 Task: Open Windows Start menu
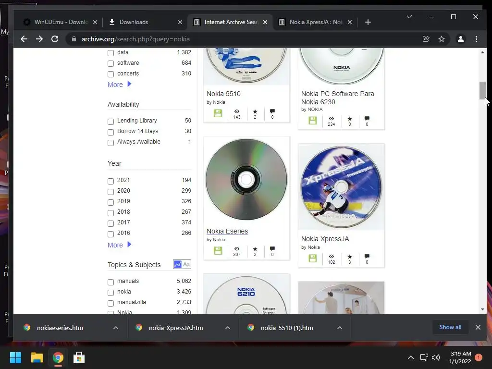(x=15, y=357)
